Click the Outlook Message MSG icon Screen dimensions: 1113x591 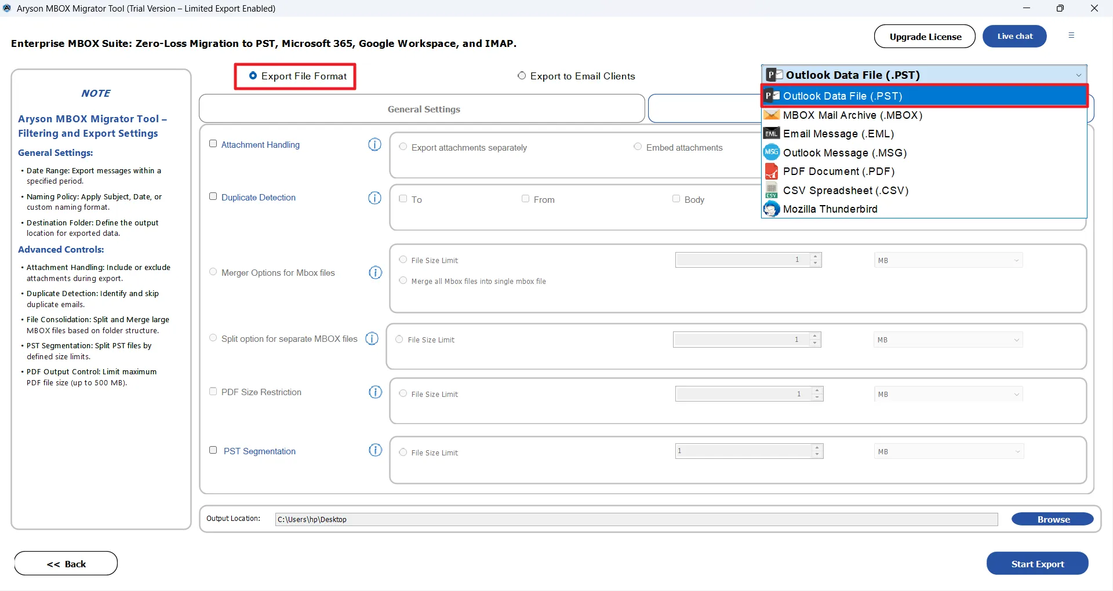coord(772,152)
